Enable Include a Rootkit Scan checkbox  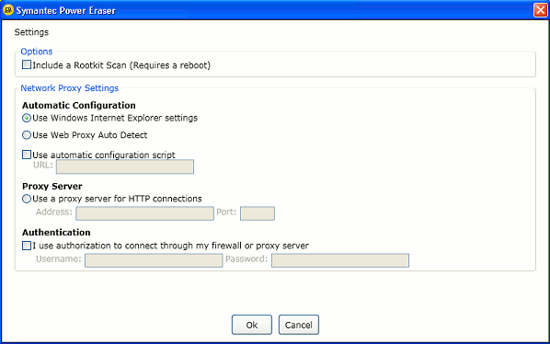pyautogui.click(x=27, y=64)
